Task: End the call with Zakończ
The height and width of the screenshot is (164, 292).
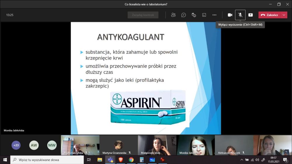Action: [x=270, y=15]
